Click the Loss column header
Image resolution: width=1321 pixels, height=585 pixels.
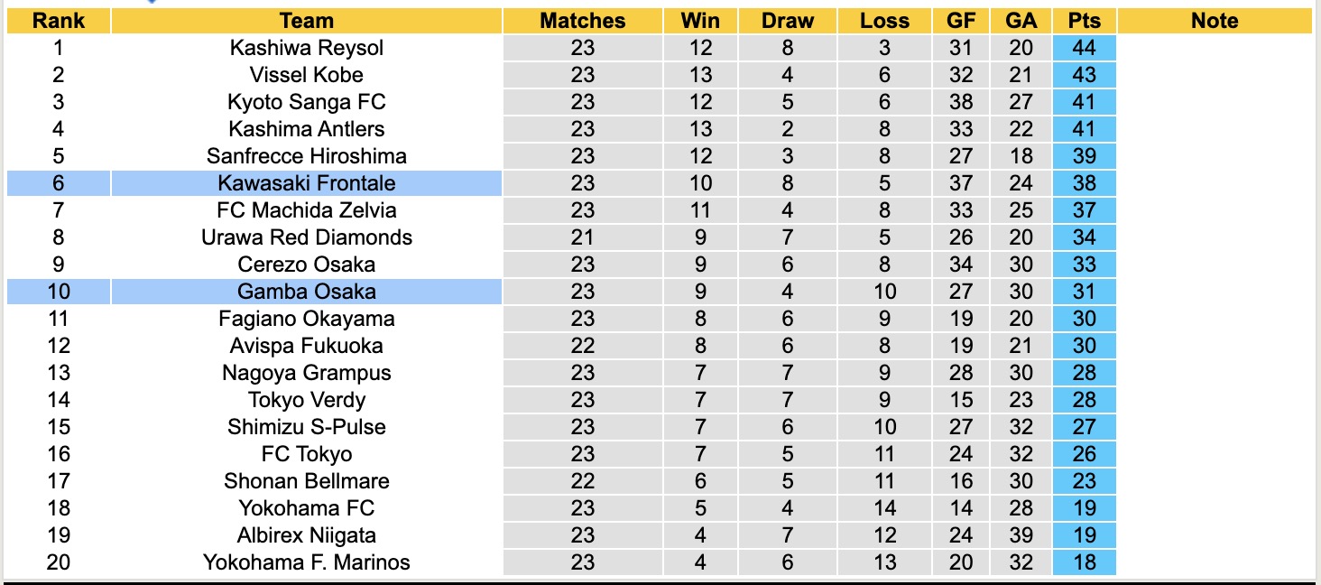(884, 21)
